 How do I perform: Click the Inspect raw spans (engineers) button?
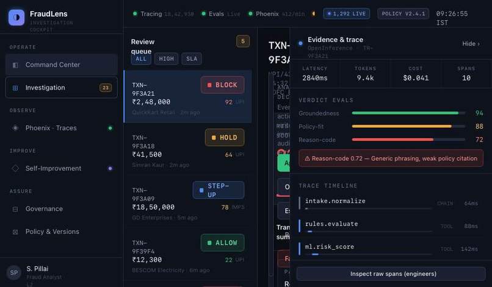(x=391, y=274)
